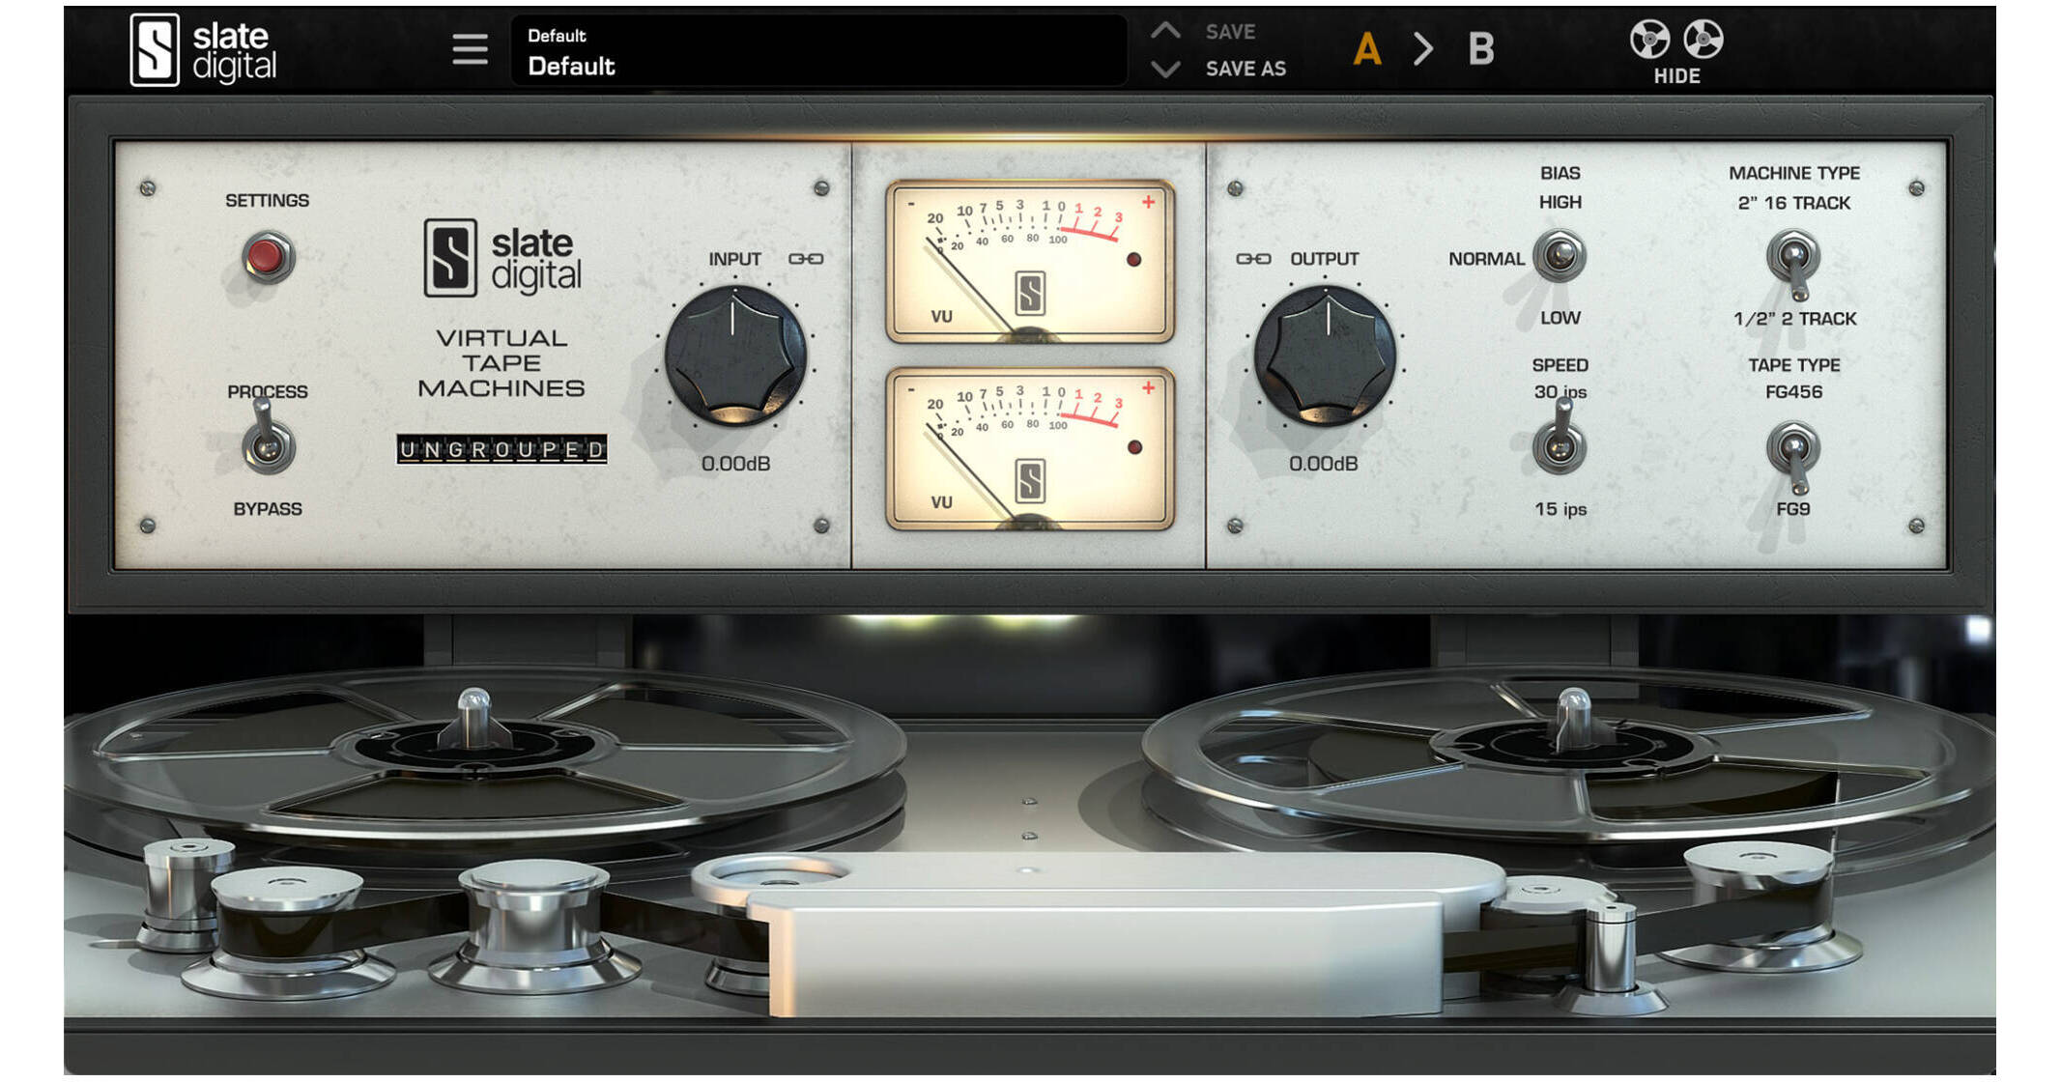Switch the Machine Type toggle
The height and width of the screenshot is (1082, 2061).
1794,263
